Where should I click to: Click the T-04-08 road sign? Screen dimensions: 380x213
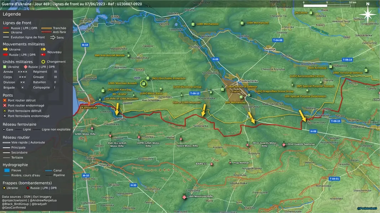click(x=277, y=40)
